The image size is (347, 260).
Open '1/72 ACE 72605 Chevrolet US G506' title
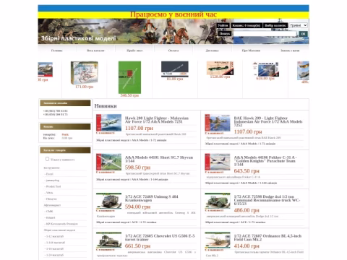160,238
